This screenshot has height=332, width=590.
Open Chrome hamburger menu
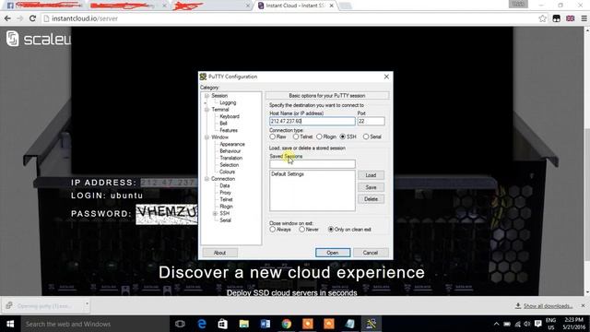click(x=584, y=18)
